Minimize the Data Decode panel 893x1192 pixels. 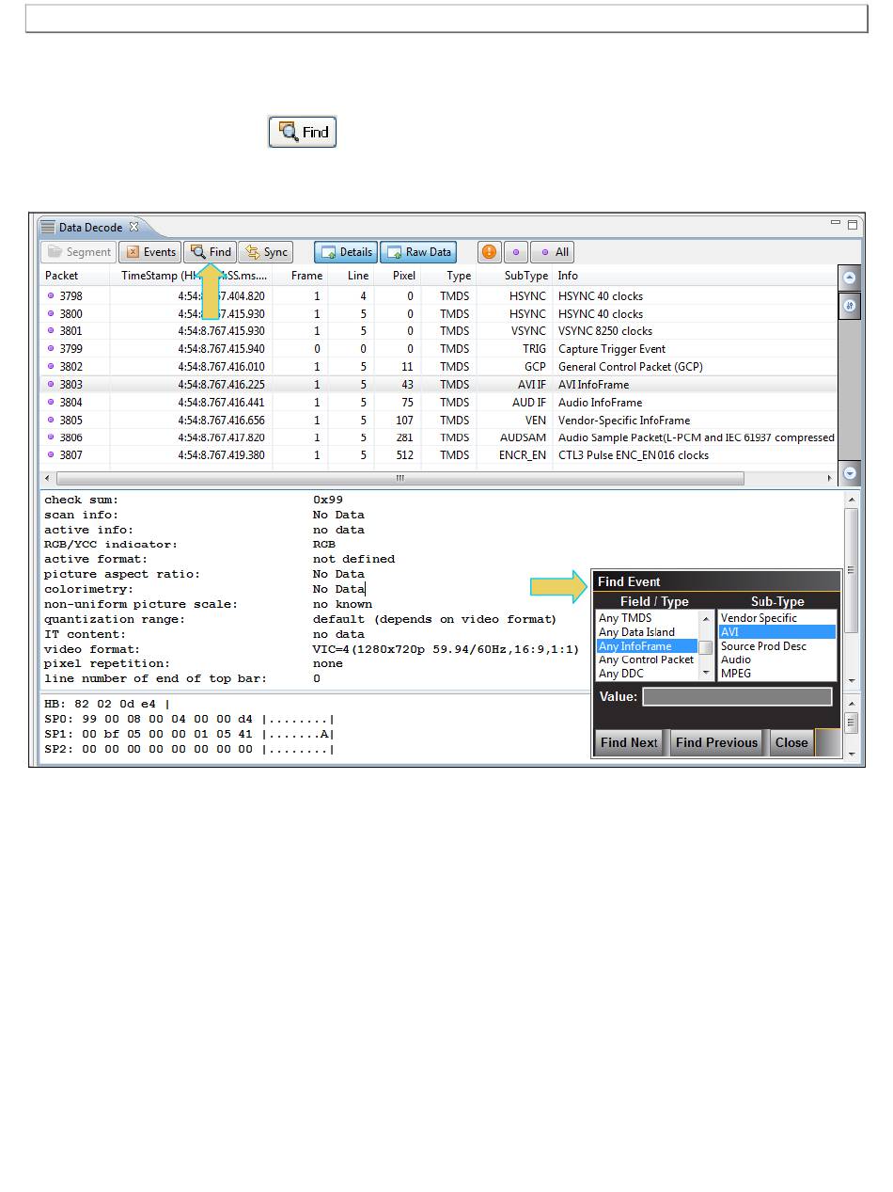point(836,224)
